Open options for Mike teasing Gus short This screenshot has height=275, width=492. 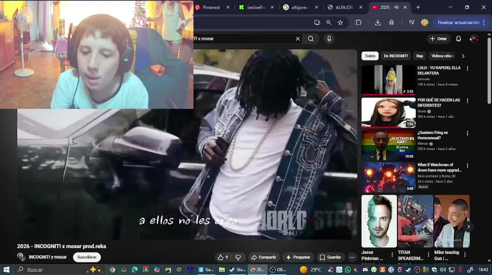pos(465,255)
